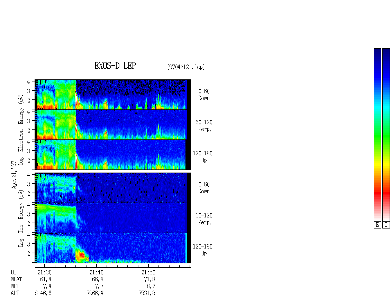The height and width of the screenshot is (302, 391).
Task: Click the ALT row label
Action: 15,293
